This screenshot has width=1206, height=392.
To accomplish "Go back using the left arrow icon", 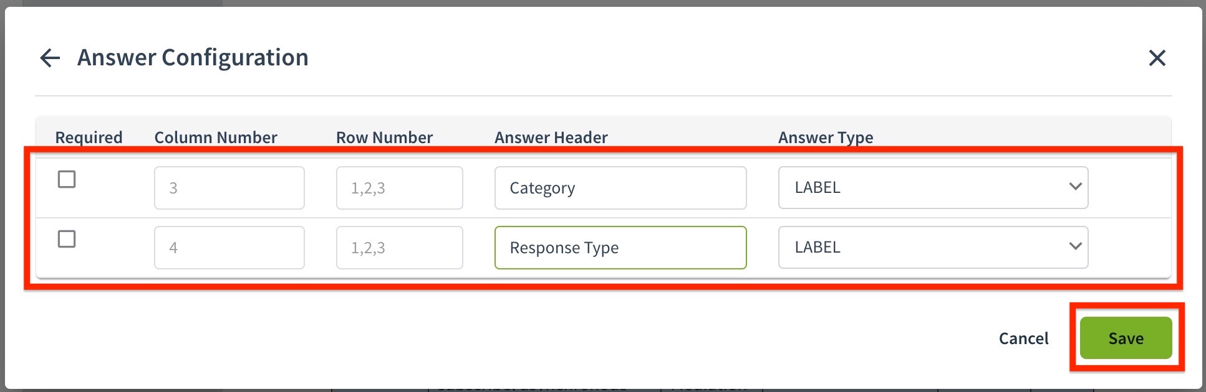I will pos(50,58).
